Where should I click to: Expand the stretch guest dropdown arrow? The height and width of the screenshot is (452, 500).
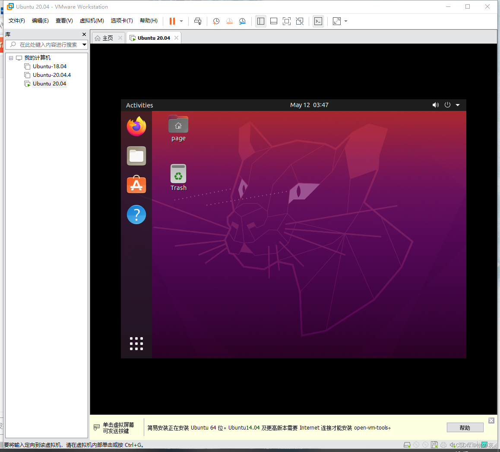coord(346,21)
